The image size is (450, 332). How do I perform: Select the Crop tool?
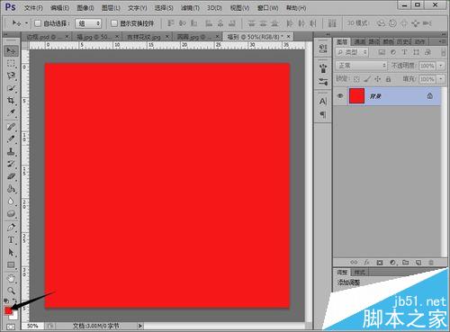[11, 100]
